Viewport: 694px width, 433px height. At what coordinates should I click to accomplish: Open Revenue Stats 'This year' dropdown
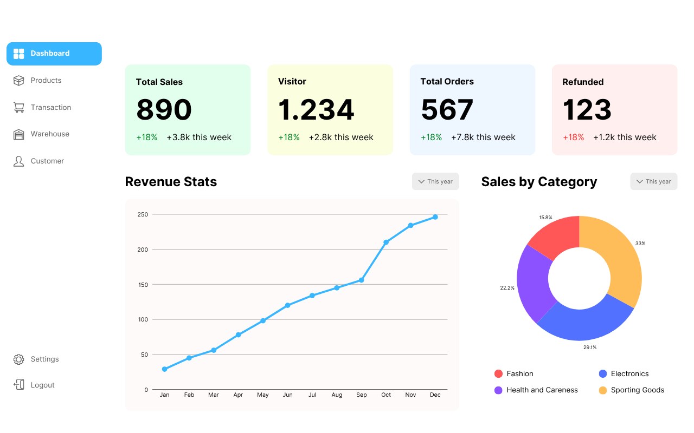click(x=435, y=182)
